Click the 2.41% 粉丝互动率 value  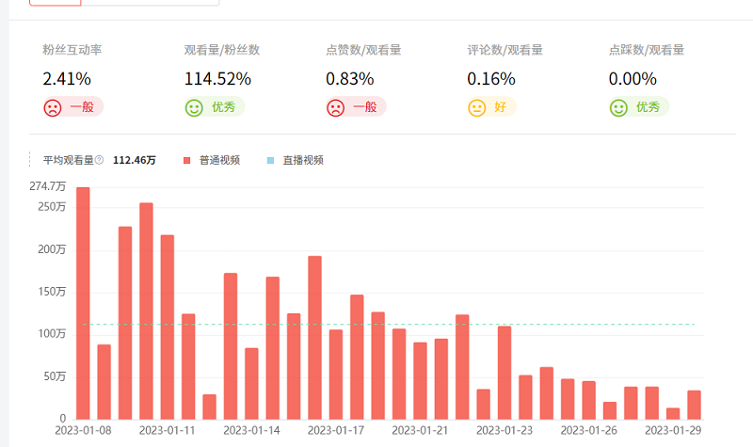67,79
